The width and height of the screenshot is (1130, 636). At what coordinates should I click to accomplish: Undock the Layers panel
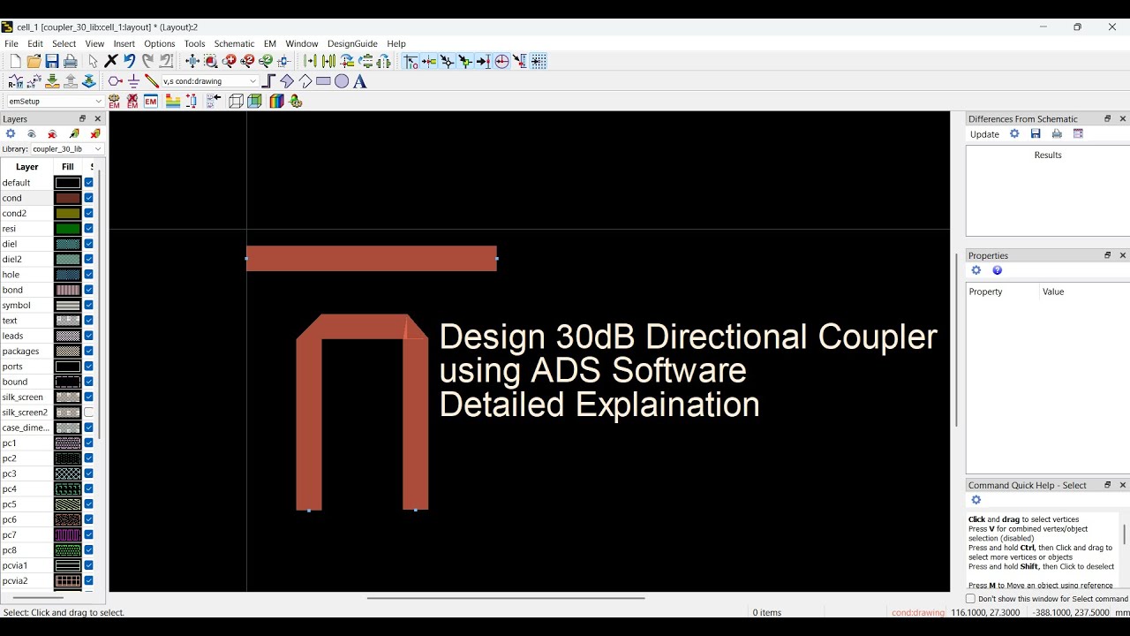tap(83, 118)
